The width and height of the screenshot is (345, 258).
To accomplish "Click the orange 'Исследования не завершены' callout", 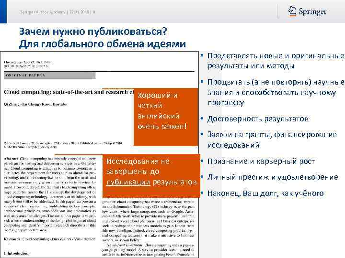I will [x=151, y=176].
